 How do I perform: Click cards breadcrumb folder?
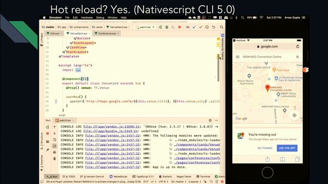97,27
